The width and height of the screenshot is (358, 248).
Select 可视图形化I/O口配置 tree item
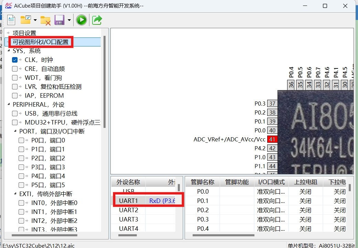tap(41, 42)
